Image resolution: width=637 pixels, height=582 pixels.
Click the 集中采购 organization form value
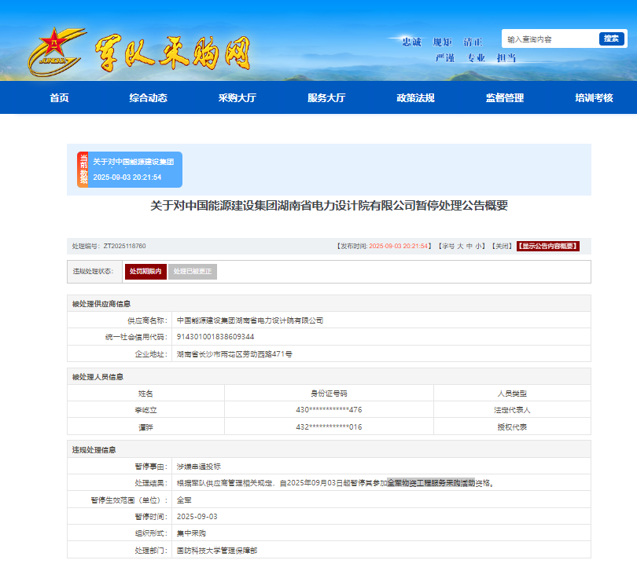tap(191, 533)
